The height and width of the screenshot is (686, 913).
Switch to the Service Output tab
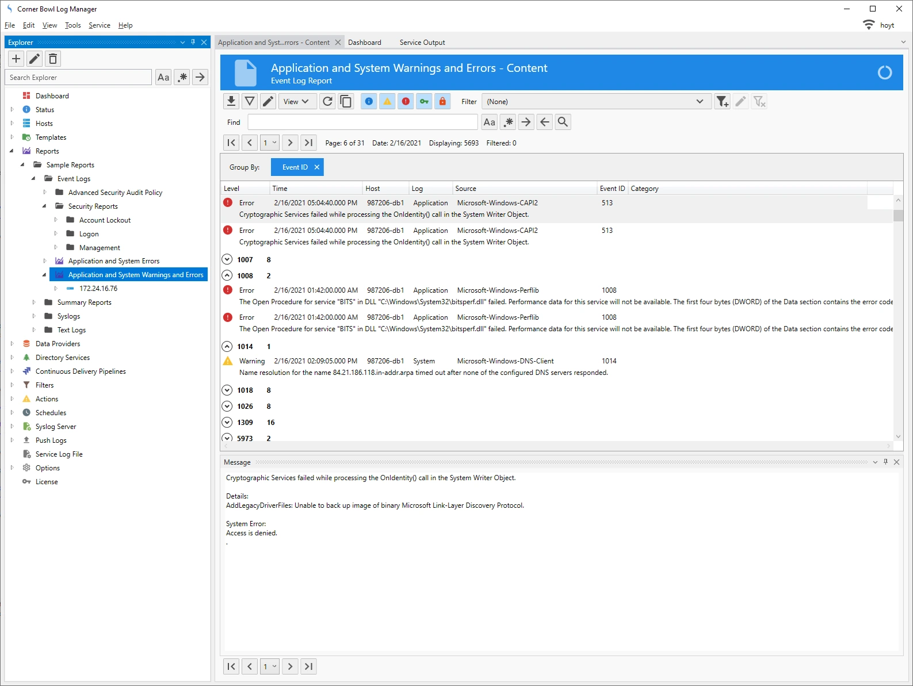(x=422, y=43)
